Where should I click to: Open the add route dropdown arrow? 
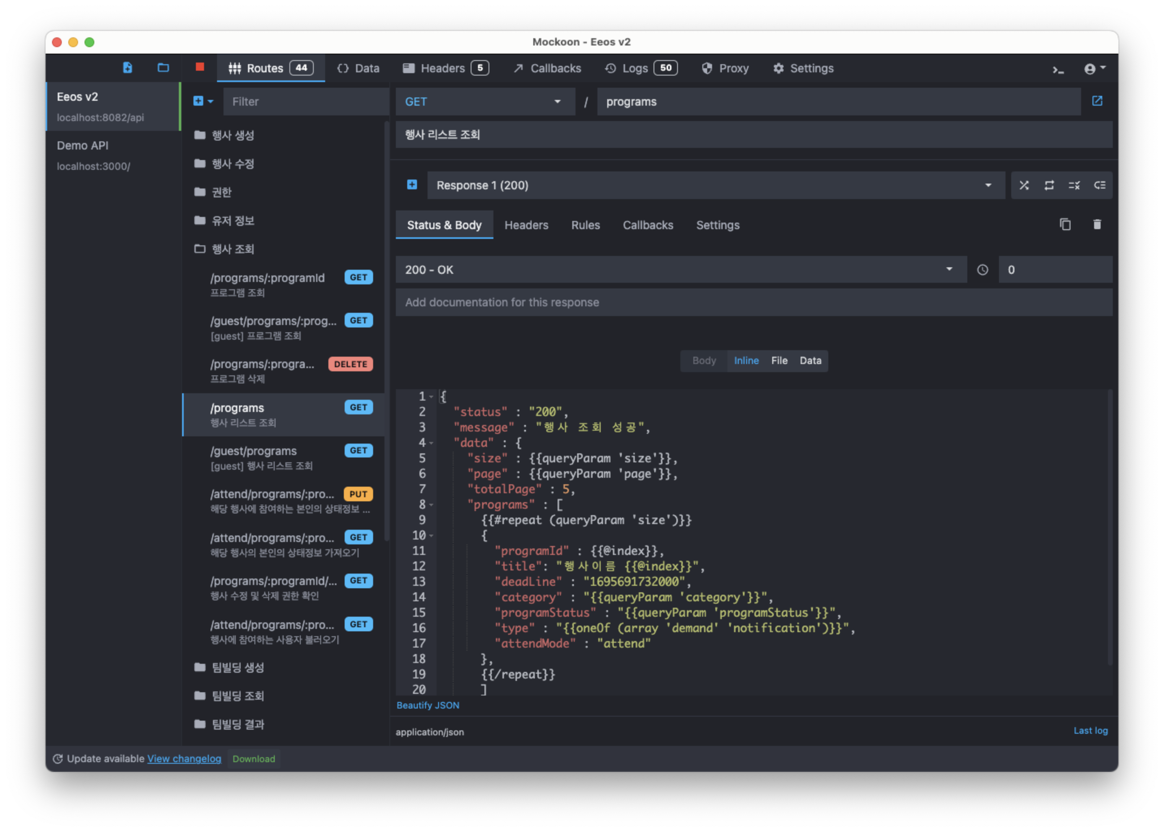click(211, 102)
